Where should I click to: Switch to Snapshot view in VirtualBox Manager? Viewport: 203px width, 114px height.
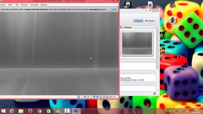coord(150,21)
